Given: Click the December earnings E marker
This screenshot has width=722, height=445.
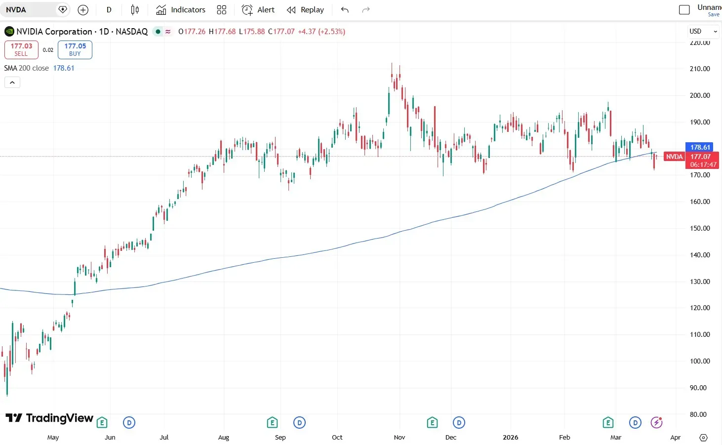Looking at the screenshot, I should 432,422.
